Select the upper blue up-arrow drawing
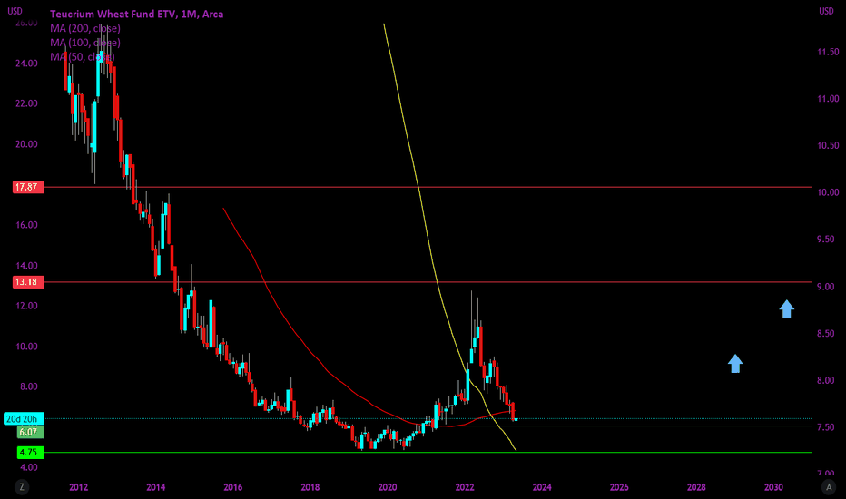The image size is (846, 499). coord(787,309)
